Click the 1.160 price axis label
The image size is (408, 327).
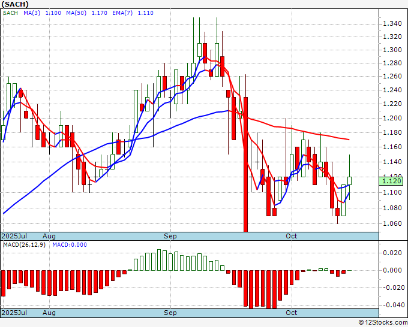[392, 147]
